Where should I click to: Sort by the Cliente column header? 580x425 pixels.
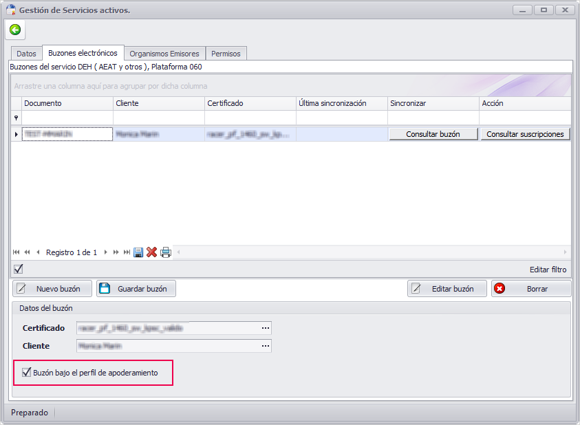click(x=159, y=104)
